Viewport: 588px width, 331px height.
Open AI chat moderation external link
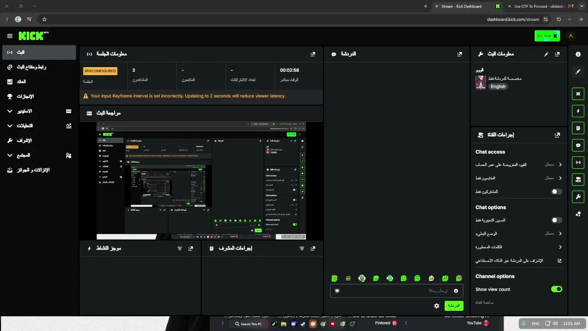pyautogui.click(x=560, y=261)
